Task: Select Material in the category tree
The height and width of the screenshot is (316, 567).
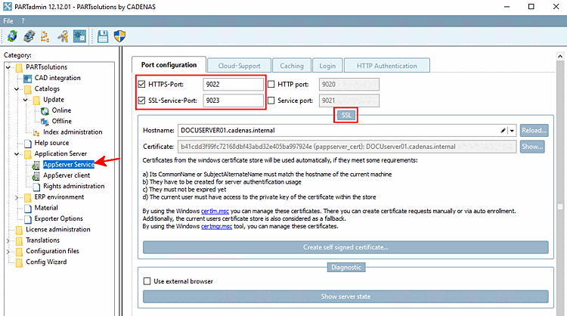Action: [46, 208]
